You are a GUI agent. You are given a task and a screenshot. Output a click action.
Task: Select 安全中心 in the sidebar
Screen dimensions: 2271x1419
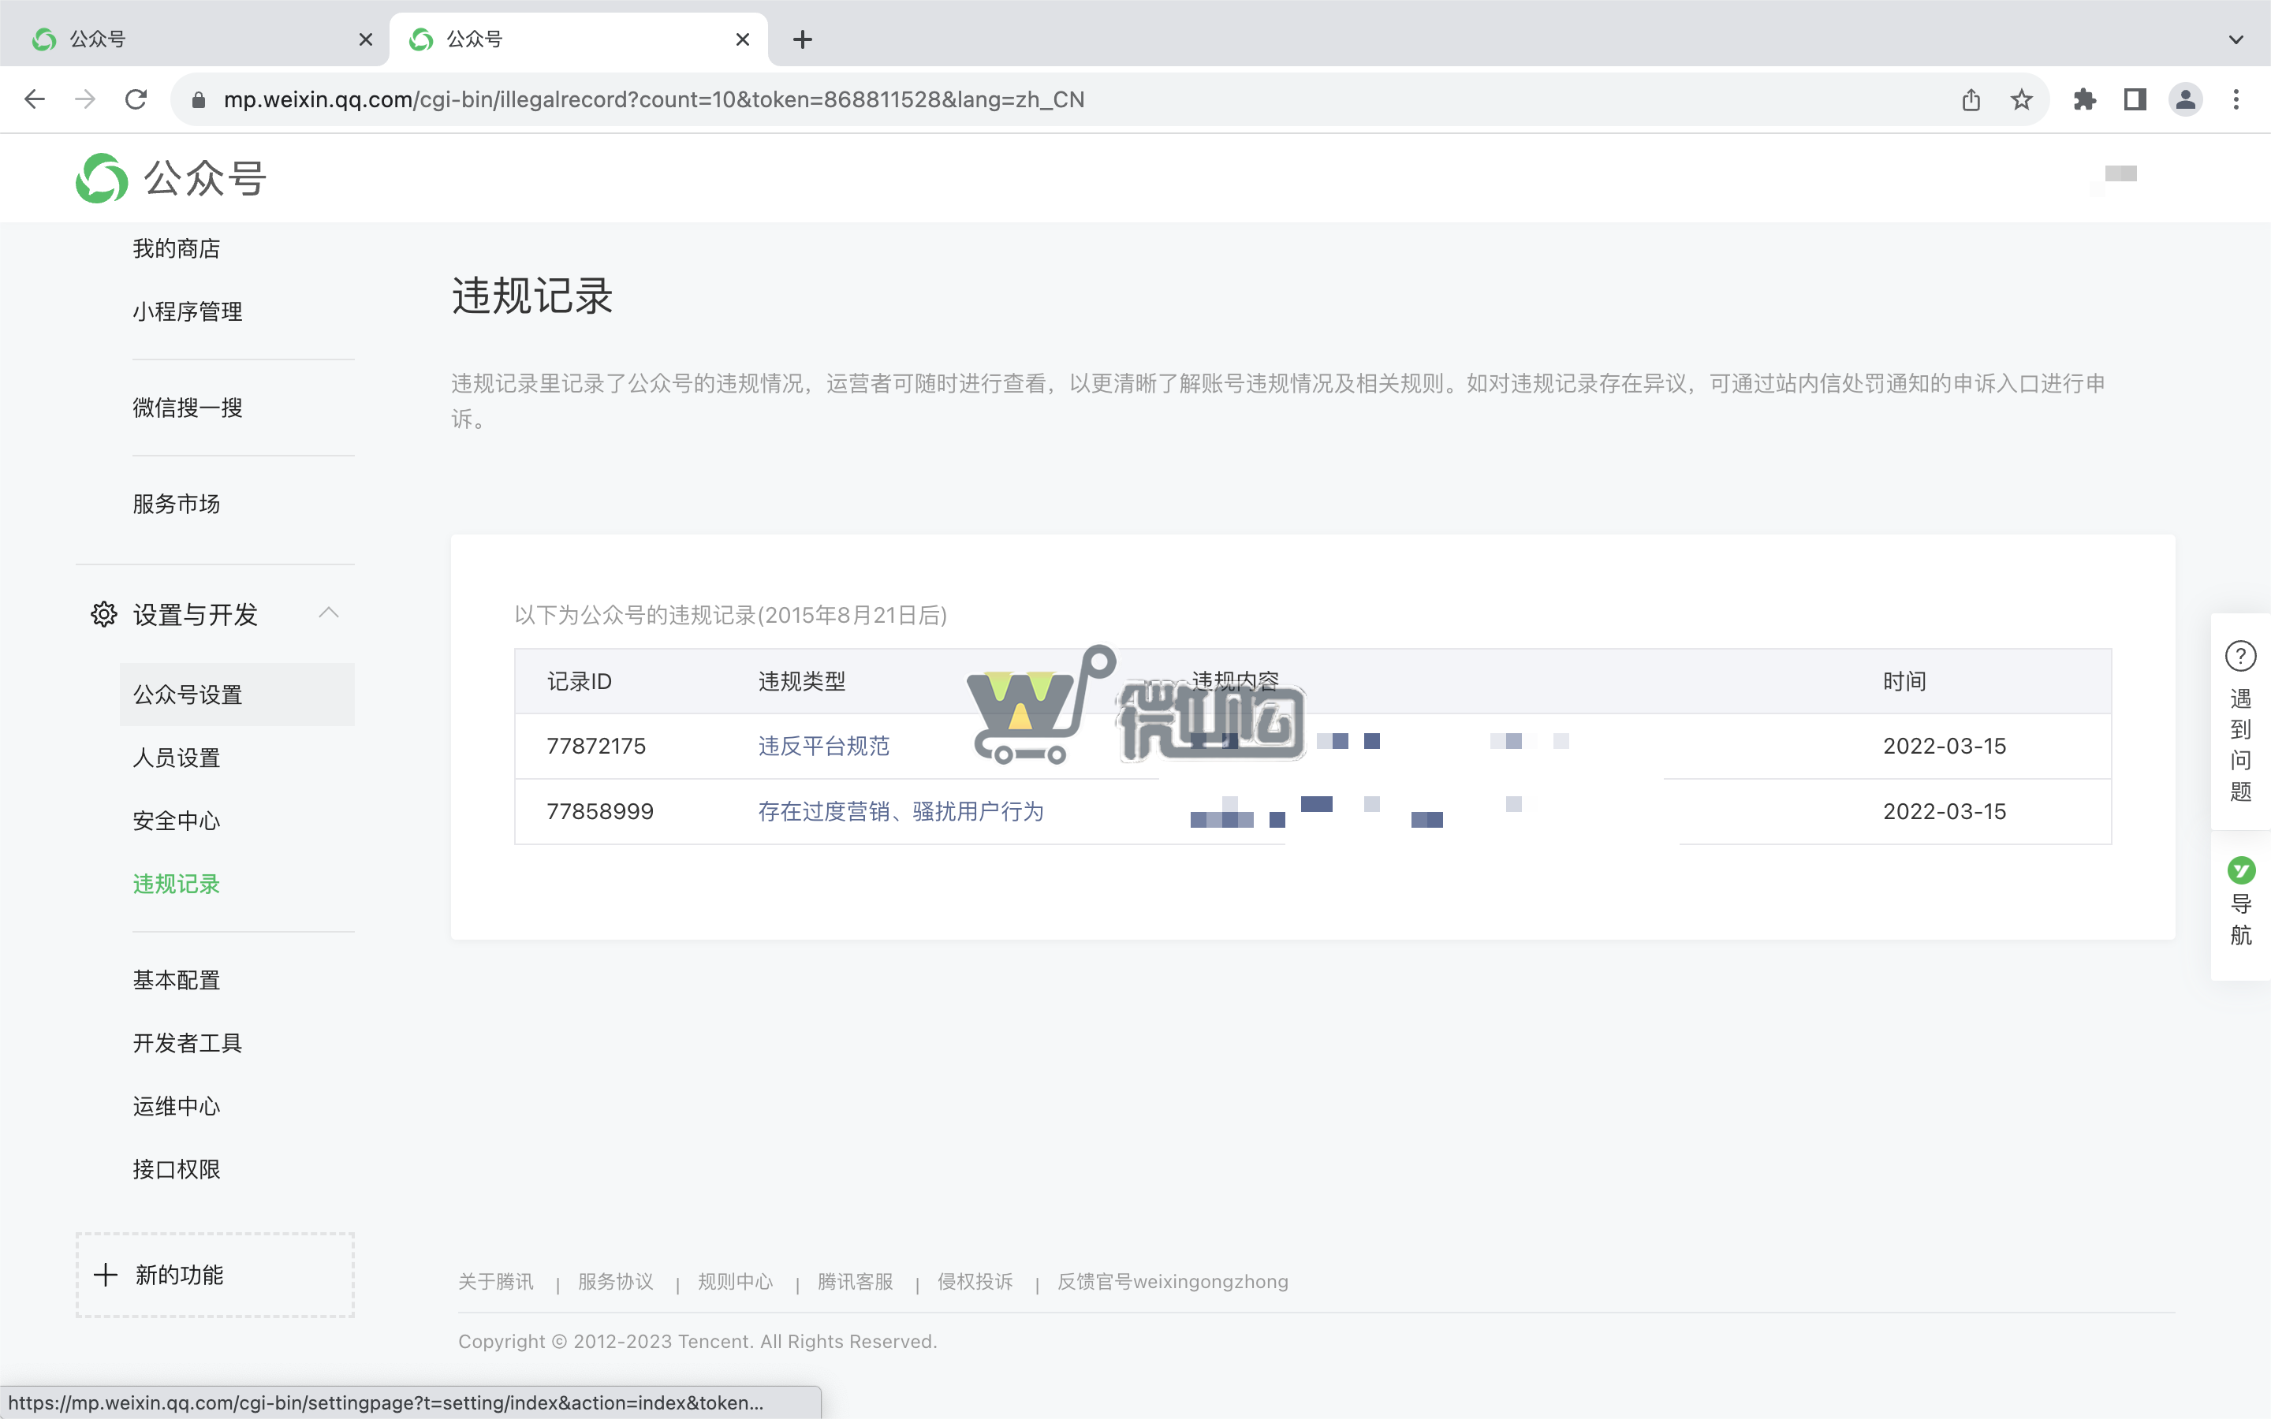(x=176, y=820)
